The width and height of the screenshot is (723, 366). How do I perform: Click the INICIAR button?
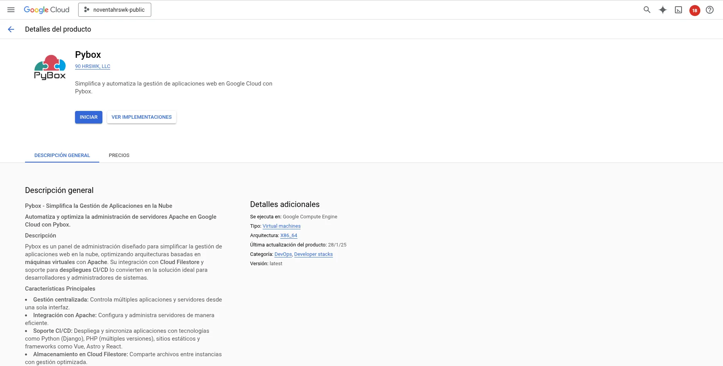click(89, 117)
